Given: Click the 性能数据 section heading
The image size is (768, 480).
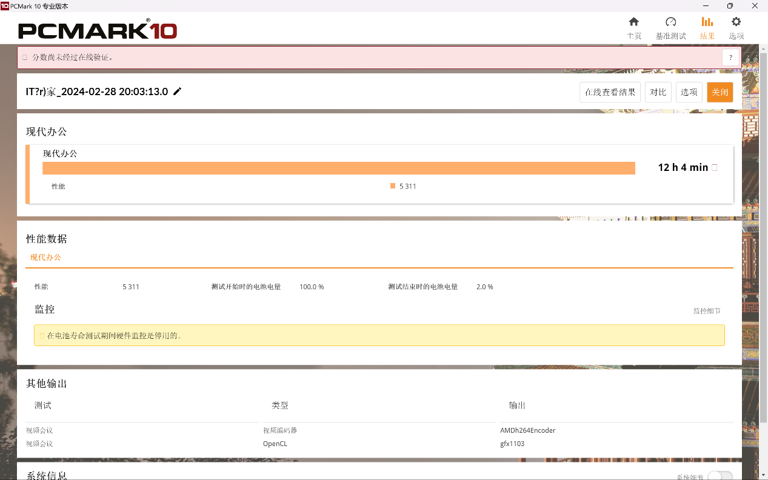Looking at the screenshot, I should 47,239.
